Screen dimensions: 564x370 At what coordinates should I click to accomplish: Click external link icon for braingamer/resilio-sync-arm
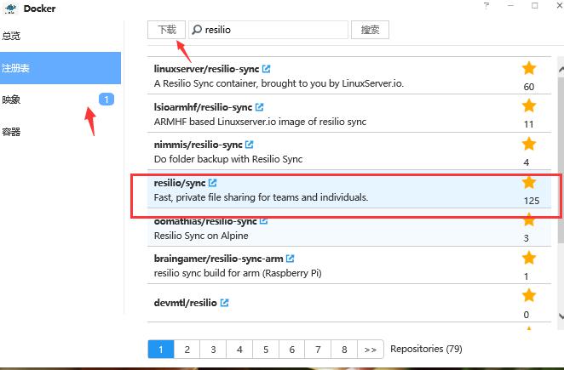tap(291, 259)
